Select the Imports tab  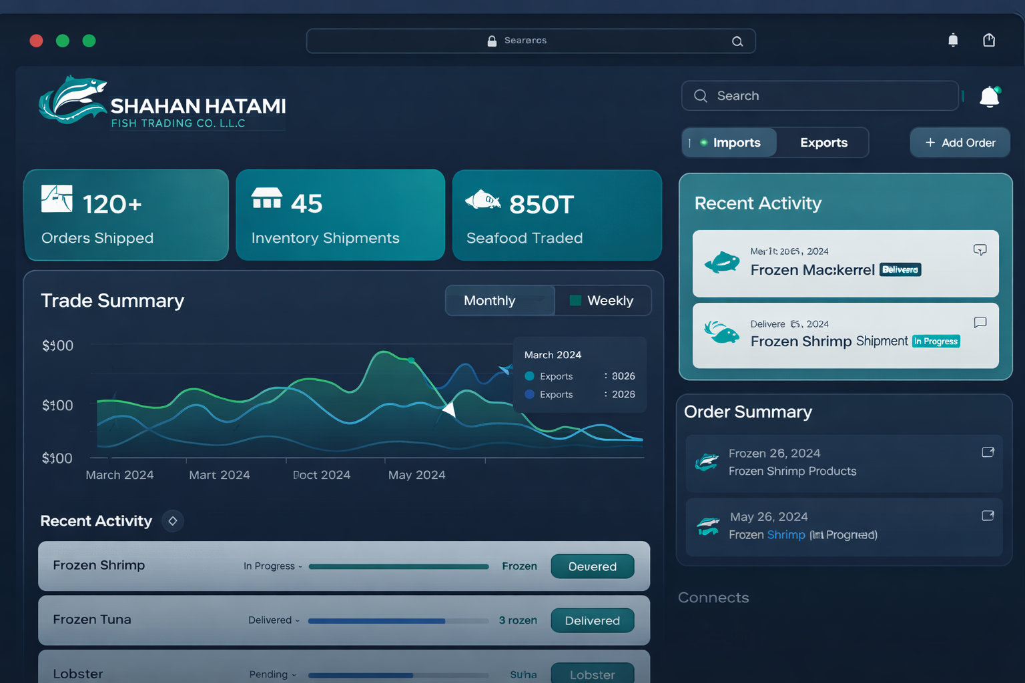click(730, 143)
